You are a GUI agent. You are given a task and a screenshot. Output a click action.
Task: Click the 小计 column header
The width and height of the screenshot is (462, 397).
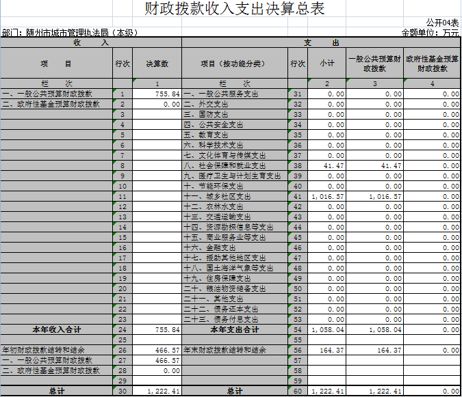pos(326,64)
